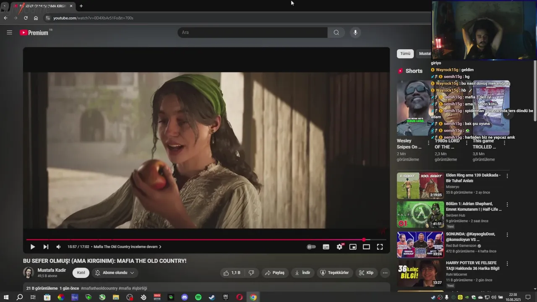Dislike the video
Viewport: 537px width, 302px height.
[x=251, y=273]
